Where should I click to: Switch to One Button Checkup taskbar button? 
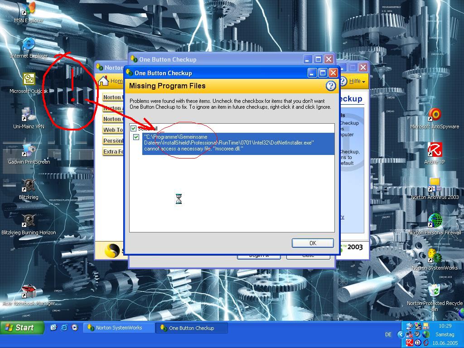pos(192,328)
